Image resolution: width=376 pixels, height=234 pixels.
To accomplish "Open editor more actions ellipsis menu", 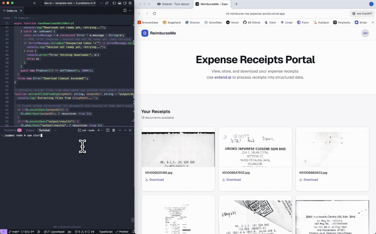I will pos(130,10).
